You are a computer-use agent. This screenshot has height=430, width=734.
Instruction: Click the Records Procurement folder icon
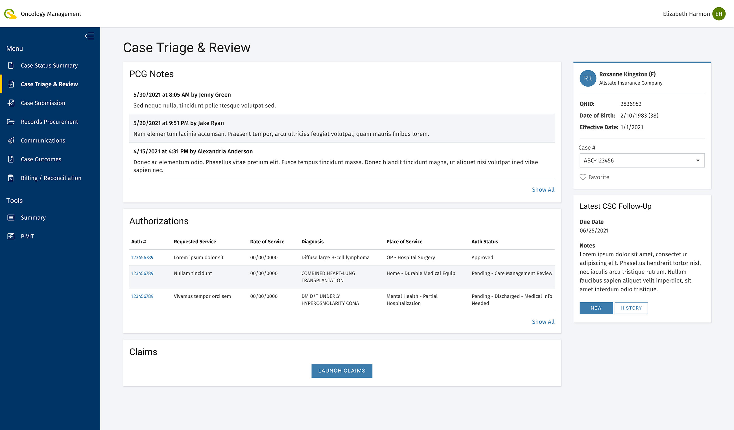[x=11, y=122]
